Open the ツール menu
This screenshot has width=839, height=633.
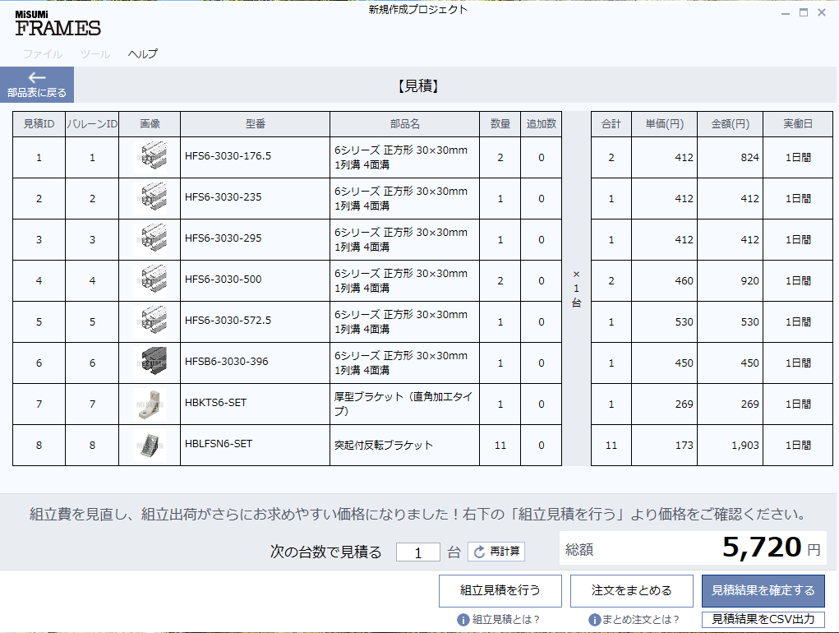click(x=95, y=54)
